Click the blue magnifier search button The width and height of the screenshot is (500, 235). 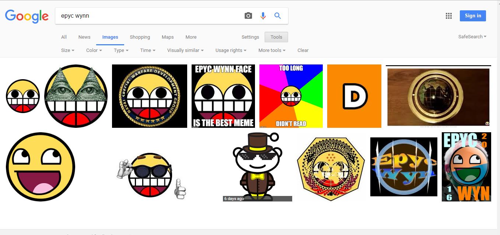[277, 16]
